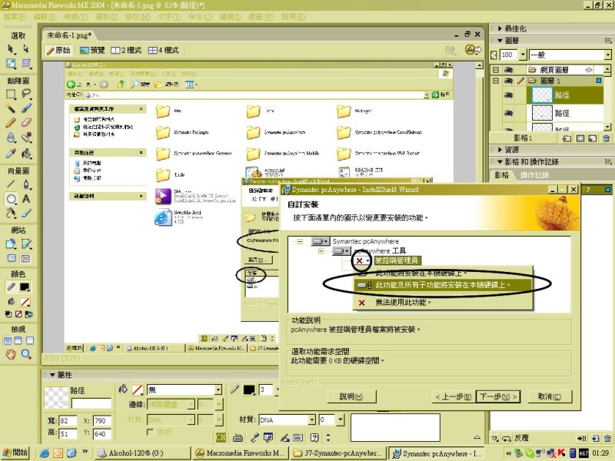Expand the 最佳化 panel

pos(500,28)
